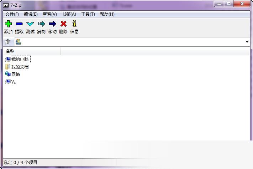Click the 我的电脑 computer icon
Screen dimensions: 253x169
pos(7,59)
